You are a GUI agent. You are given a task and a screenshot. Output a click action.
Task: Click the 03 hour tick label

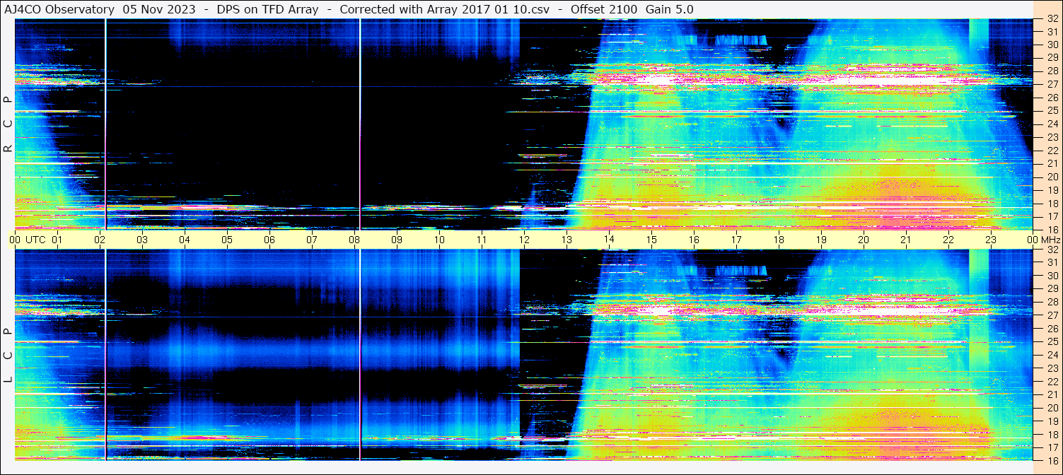click(x=142, y=240)
